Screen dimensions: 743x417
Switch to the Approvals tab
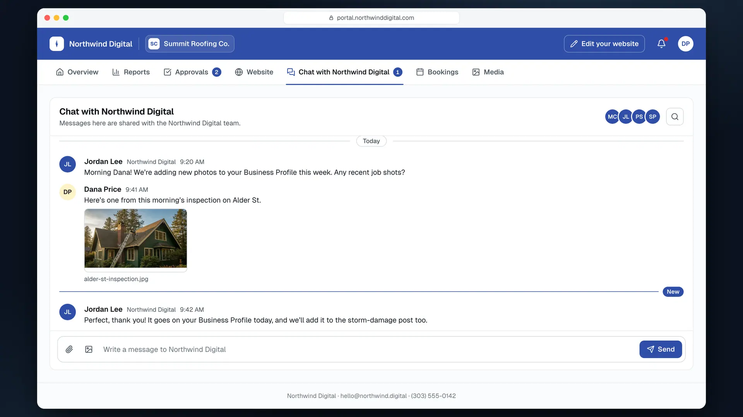[x=192, y=72]
